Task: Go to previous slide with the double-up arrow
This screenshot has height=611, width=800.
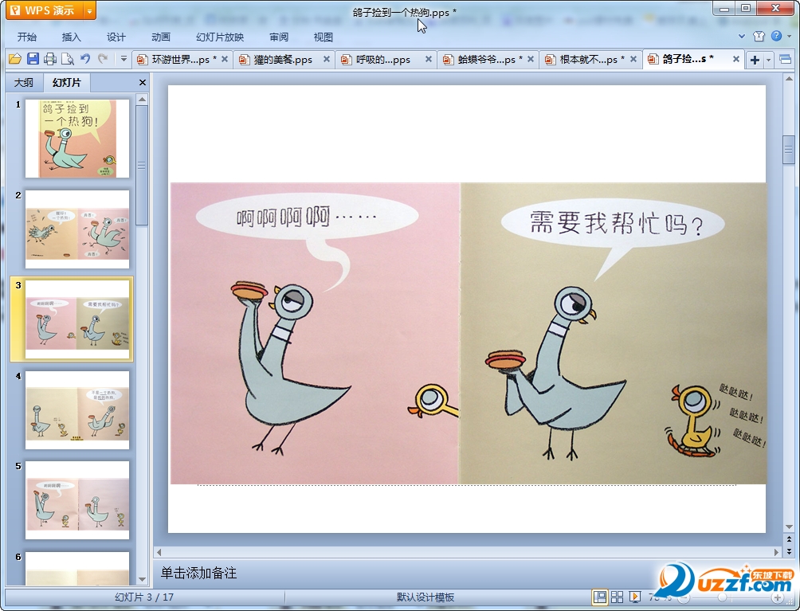Action: click(789, 539)
